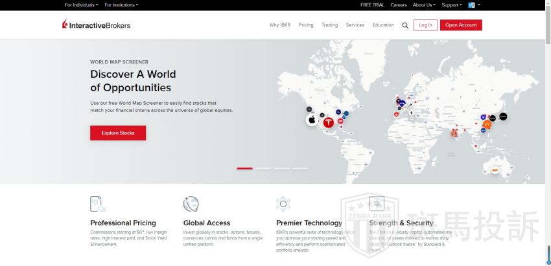The image size is (551, 266).
Task: Click the Premier Technology icon
Action: click(283, 205)
